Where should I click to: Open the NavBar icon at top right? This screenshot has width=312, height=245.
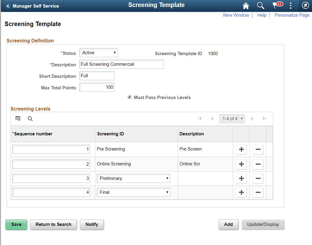(x=305, y=5)
